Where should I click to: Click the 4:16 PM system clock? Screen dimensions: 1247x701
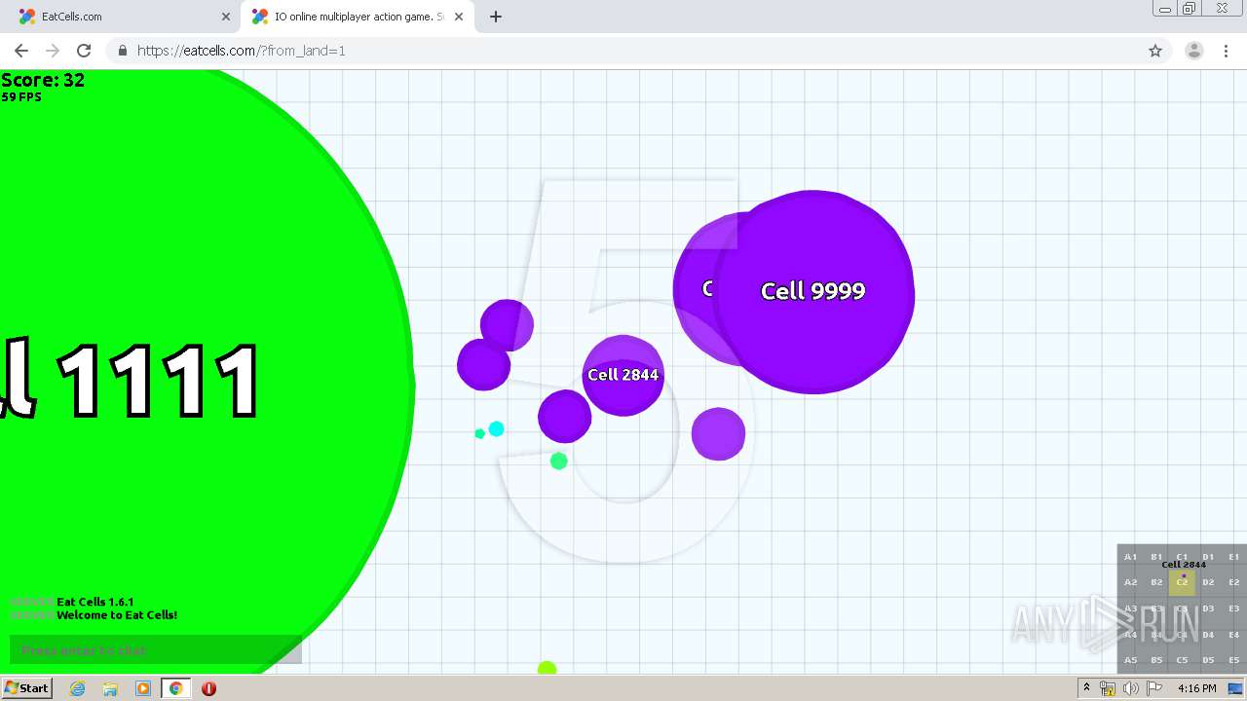(1196, 688)
